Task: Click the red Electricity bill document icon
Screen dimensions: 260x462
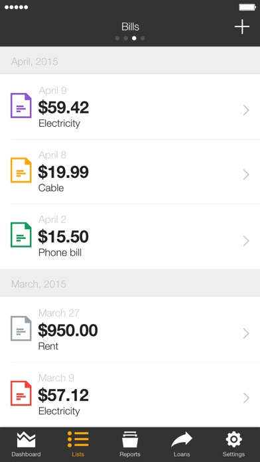Action: [21, 393]
